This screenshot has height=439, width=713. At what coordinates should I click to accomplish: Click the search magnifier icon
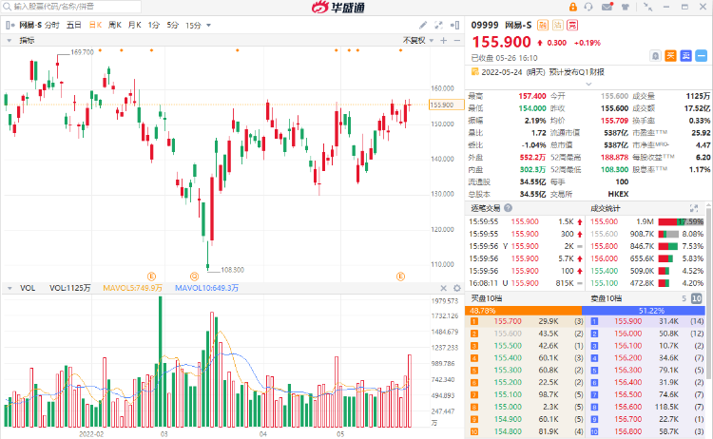[x=7, y=7]
